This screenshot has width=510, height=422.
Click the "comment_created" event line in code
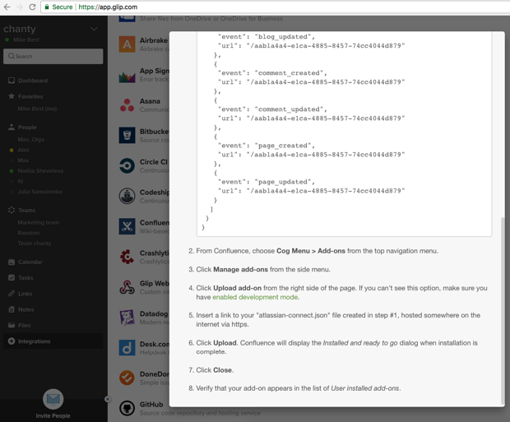272,73
